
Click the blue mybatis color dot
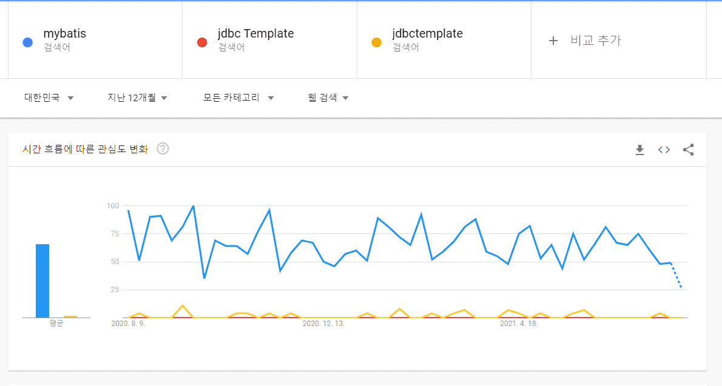[x=27, y=42]
